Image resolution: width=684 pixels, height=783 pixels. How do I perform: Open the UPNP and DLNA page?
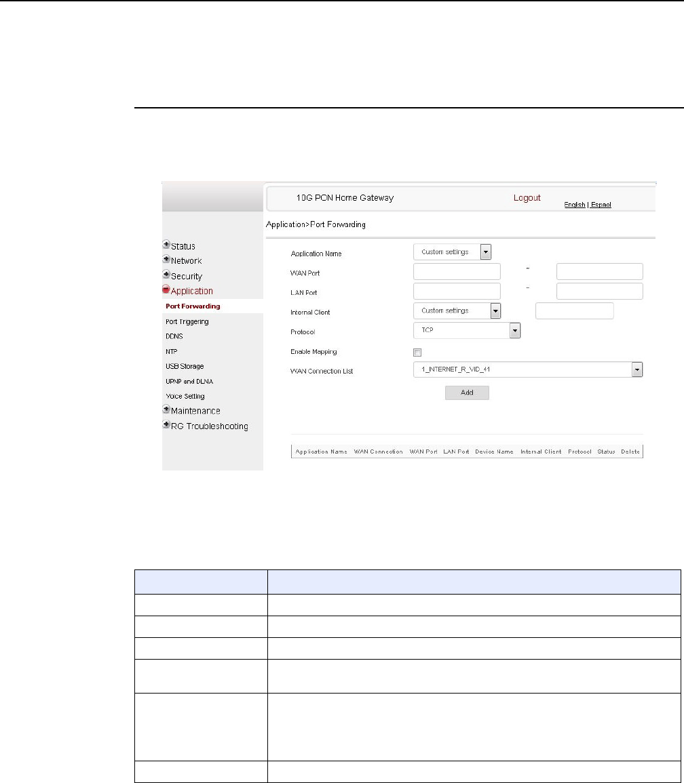pos(189,382)
